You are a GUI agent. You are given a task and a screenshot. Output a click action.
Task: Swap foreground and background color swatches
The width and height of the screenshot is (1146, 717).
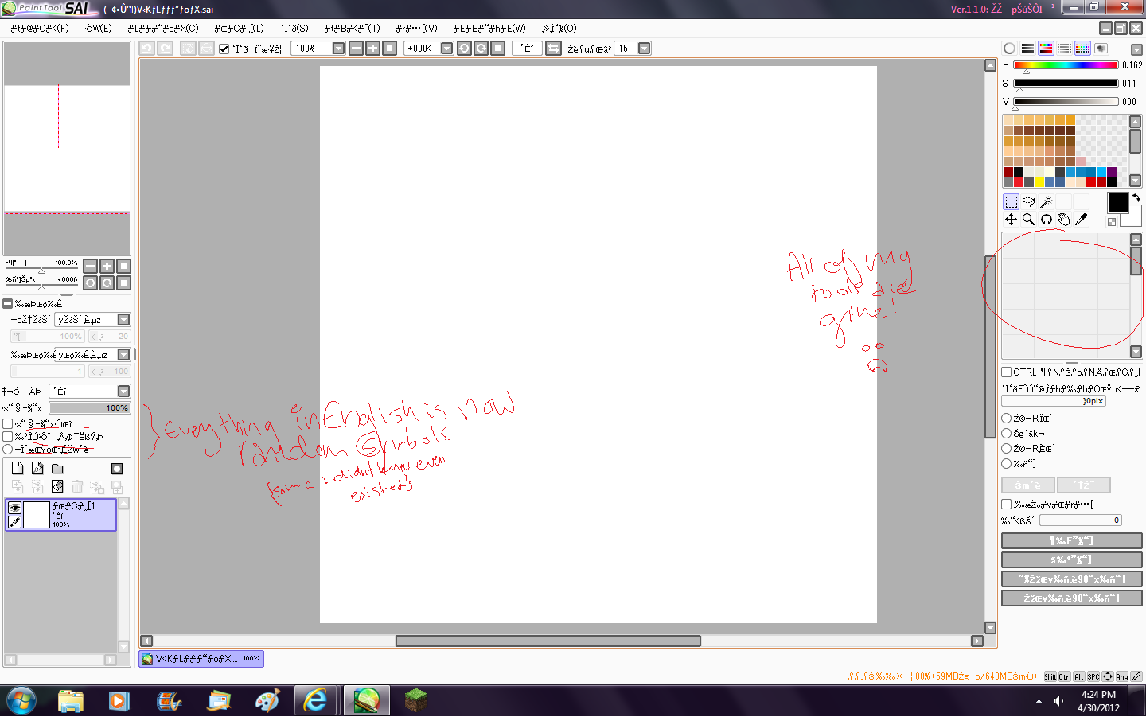[1136, 197]
